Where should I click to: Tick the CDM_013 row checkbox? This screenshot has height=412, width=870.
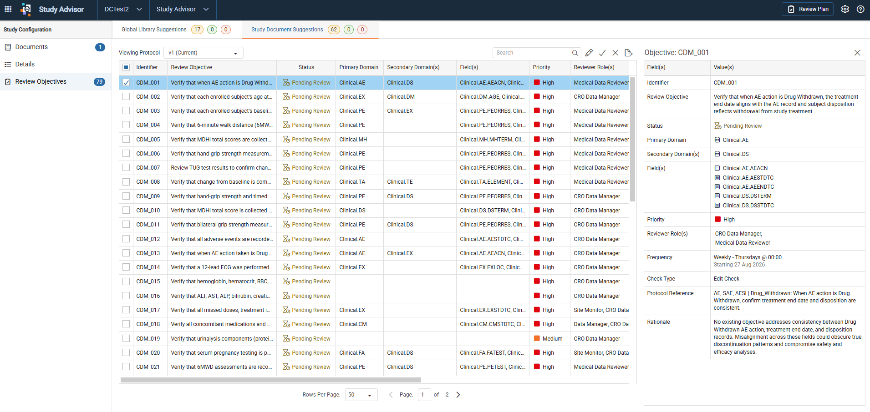126,253
